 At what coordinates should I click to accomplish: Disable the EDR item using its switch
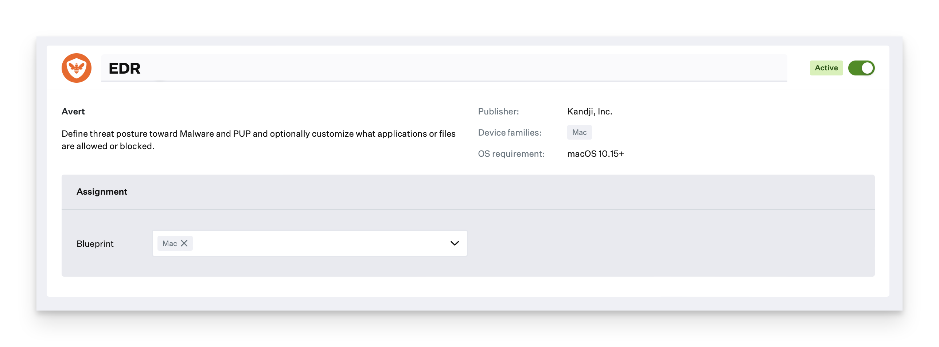(x=861, y=68)
